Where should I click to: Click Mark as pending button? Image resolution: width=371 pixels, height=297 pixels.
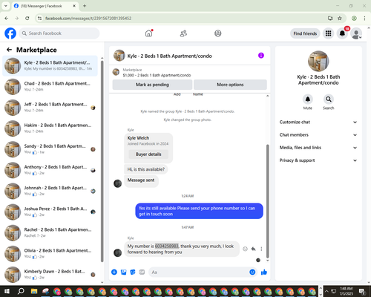152,85
